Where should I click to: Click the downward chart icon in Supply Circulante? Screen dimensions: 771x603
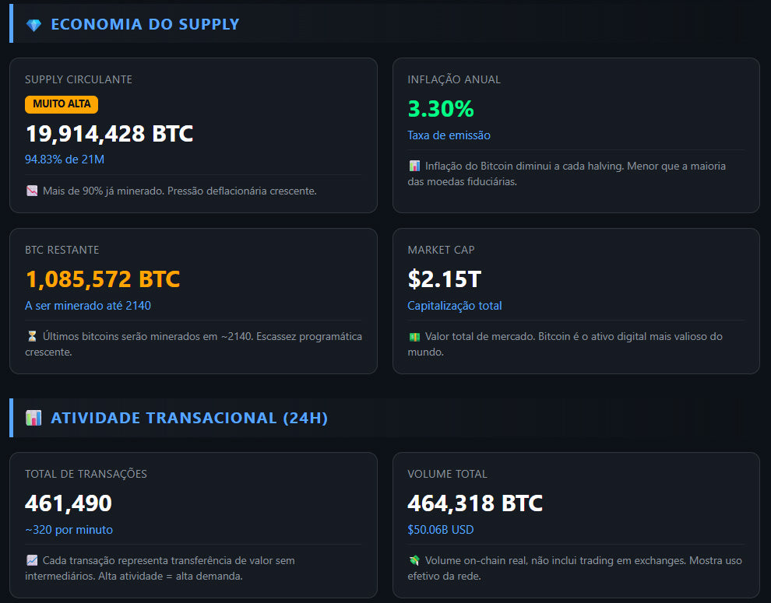[x=32, y=191]
